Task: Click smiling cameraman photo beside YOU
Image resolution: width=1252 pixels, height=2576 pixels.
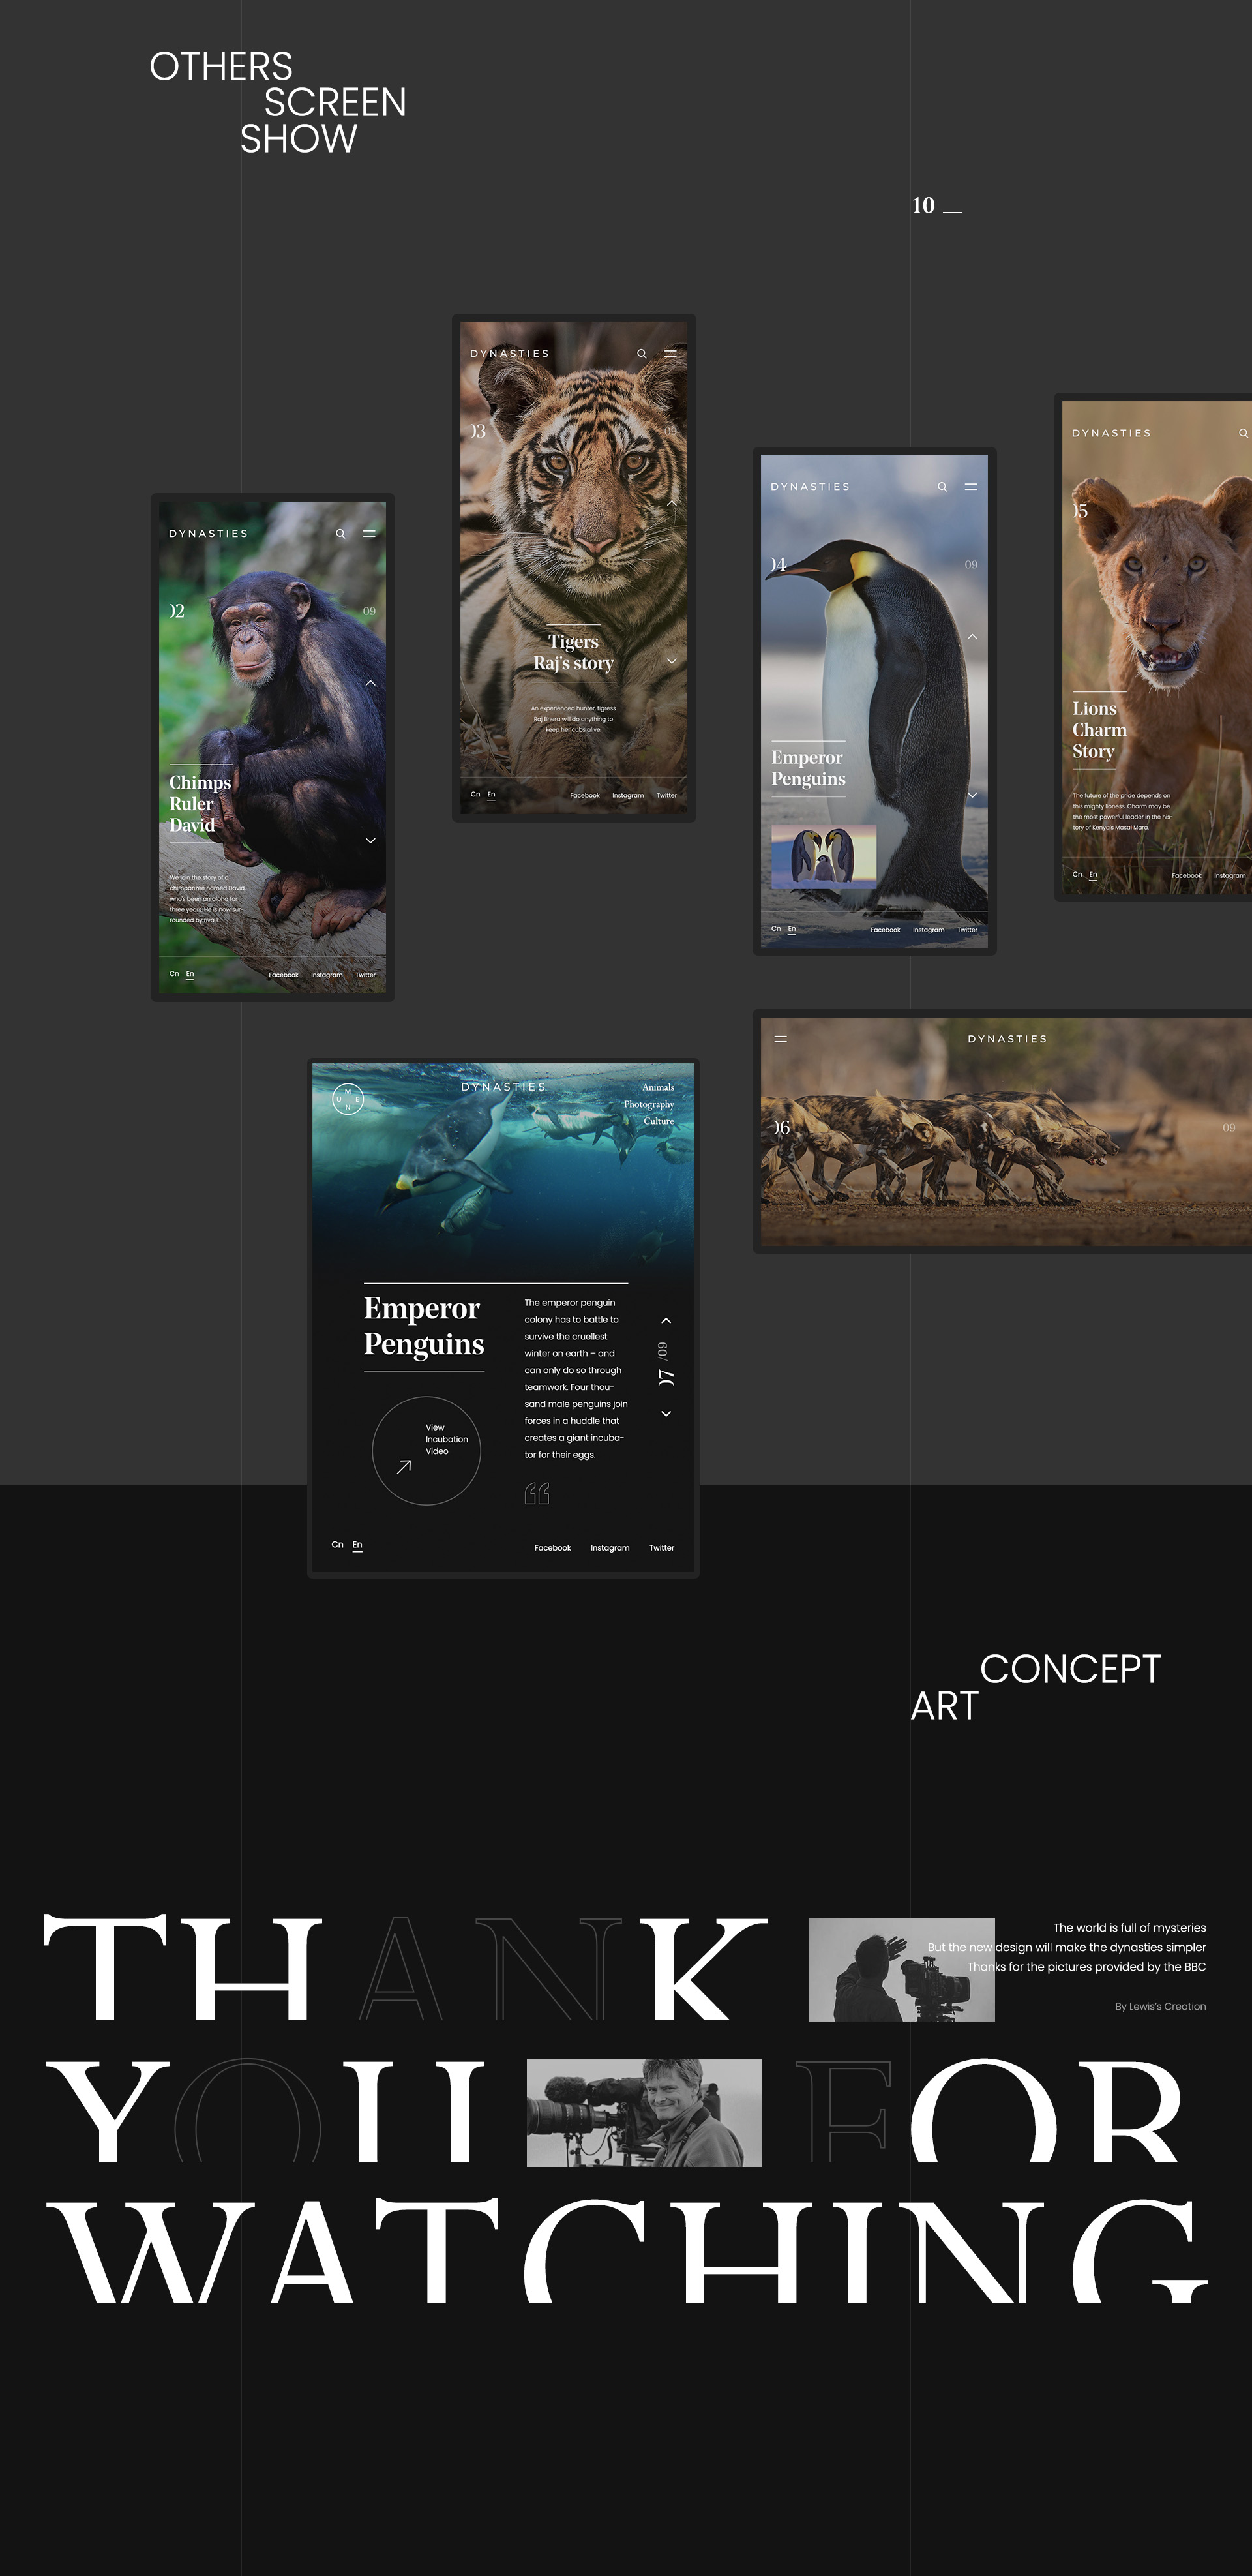Action: pyautogui.click(x=644, y=2112)
